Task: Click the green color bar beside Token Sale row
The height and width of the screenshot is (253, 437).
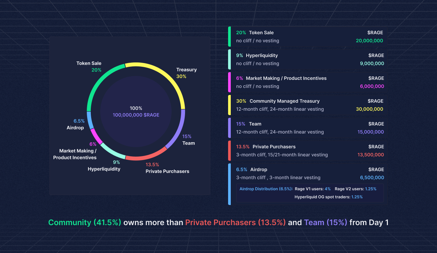Action: pos(229,36)
